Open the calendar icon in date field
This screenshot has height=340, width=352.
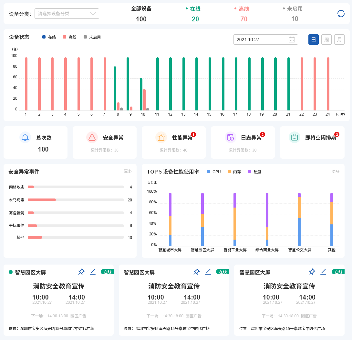[292, 40]
